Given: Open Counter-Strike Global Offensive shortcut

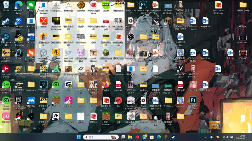Looking at the screenshot, I should (6, 55).
